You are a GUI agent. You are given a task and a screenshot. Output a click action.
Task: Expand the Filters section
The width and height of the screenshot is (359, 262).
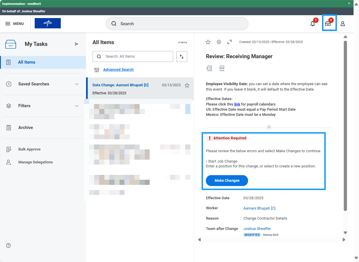pos(77,106)
